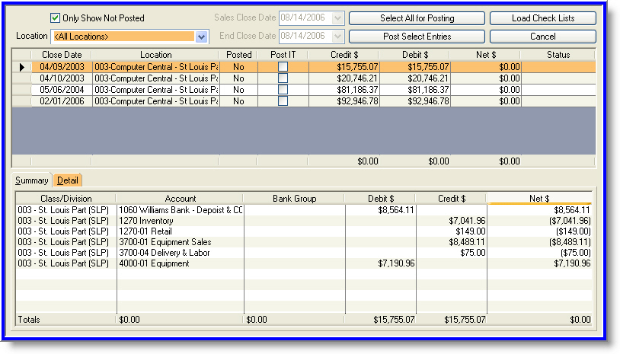This screenshot has height=354, width=620.
Task: Open the Location dropdown list
Action: 201,37
